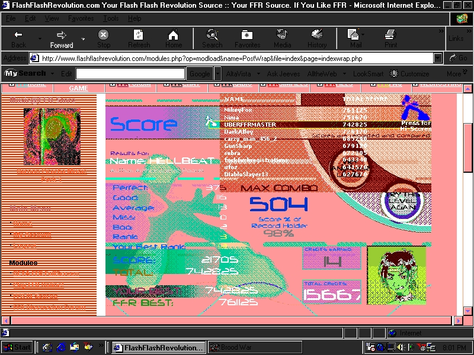Launch Internet Explorer from quick launch
The height and width of the screenshot is (355, 474).
(61, 347)
